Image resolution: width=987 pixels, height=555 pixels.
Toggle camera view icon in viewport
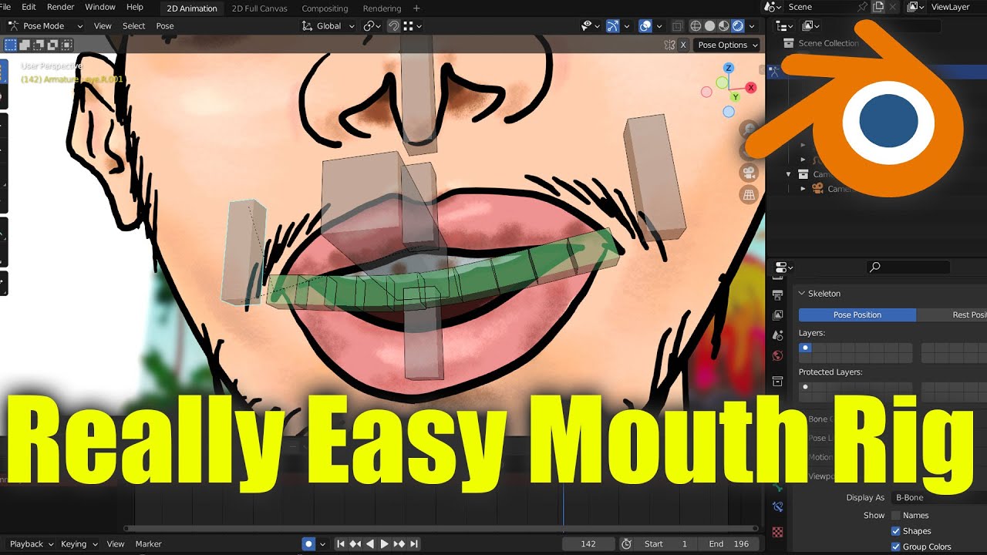748,172
